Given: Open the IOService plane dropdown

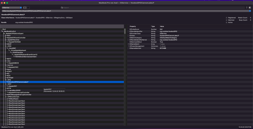Looking at the screenshot, I should tap(12, 8).
